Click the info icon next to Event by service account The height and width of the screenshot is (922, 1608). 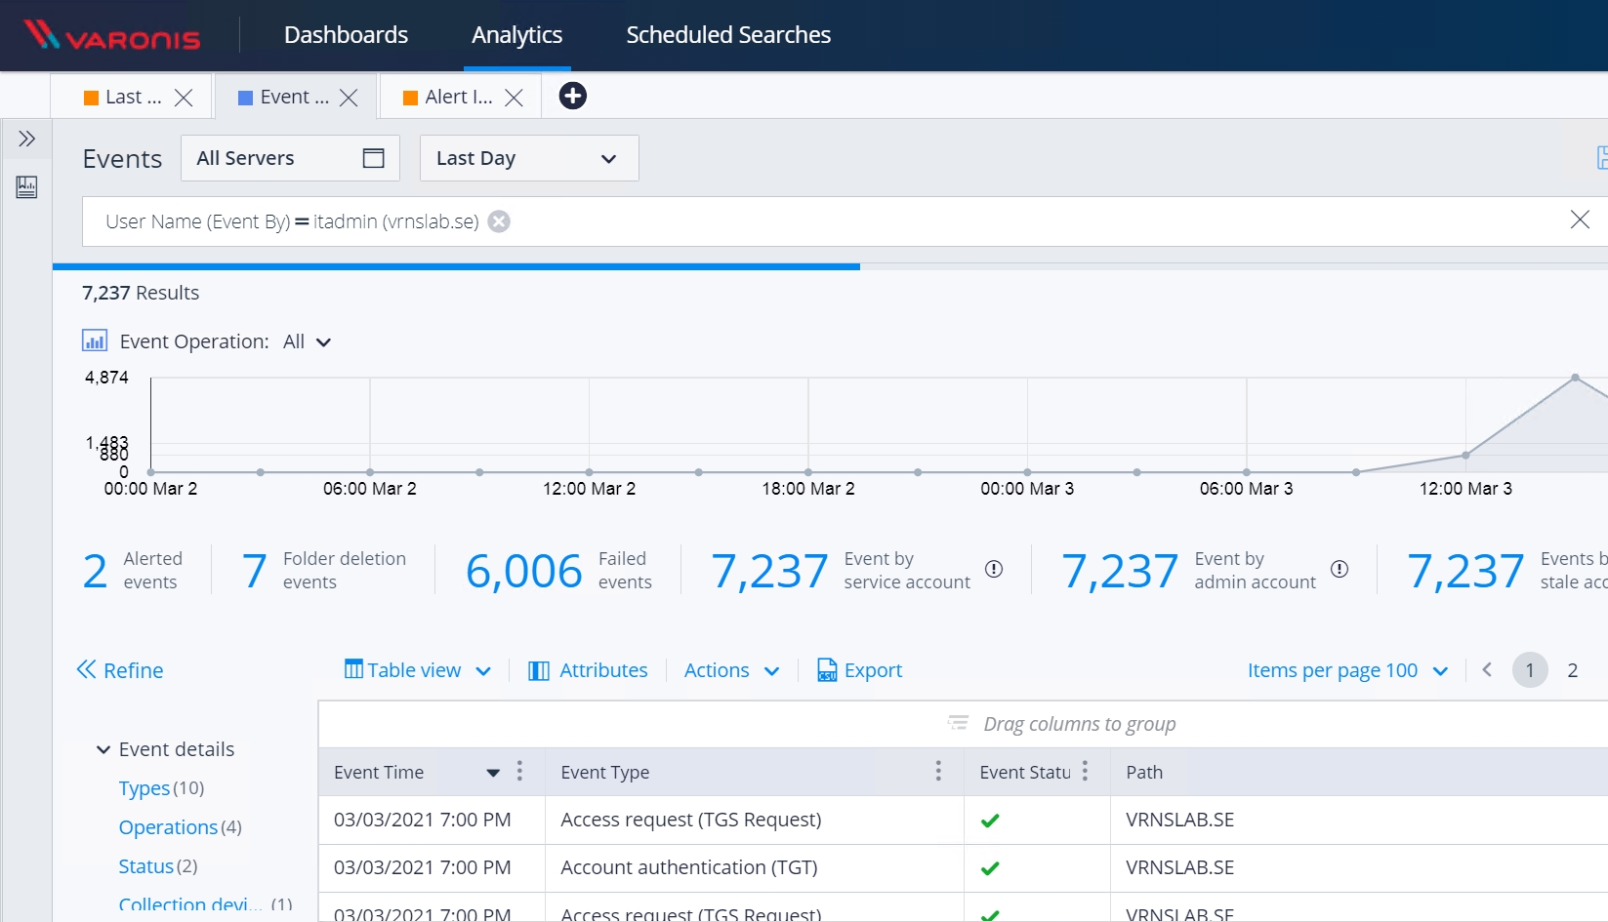994,569
